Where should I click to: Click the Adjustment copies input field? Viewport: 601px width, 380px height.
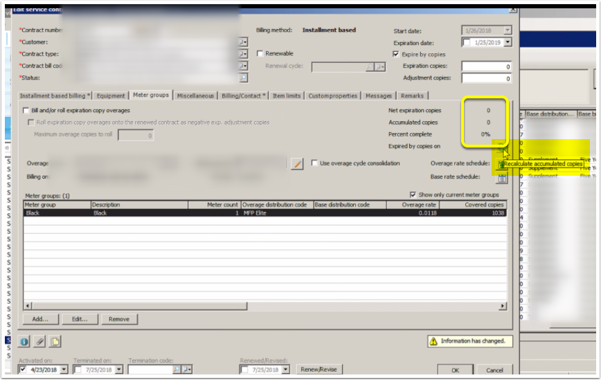pyautogui.click(x=486, y=78)
